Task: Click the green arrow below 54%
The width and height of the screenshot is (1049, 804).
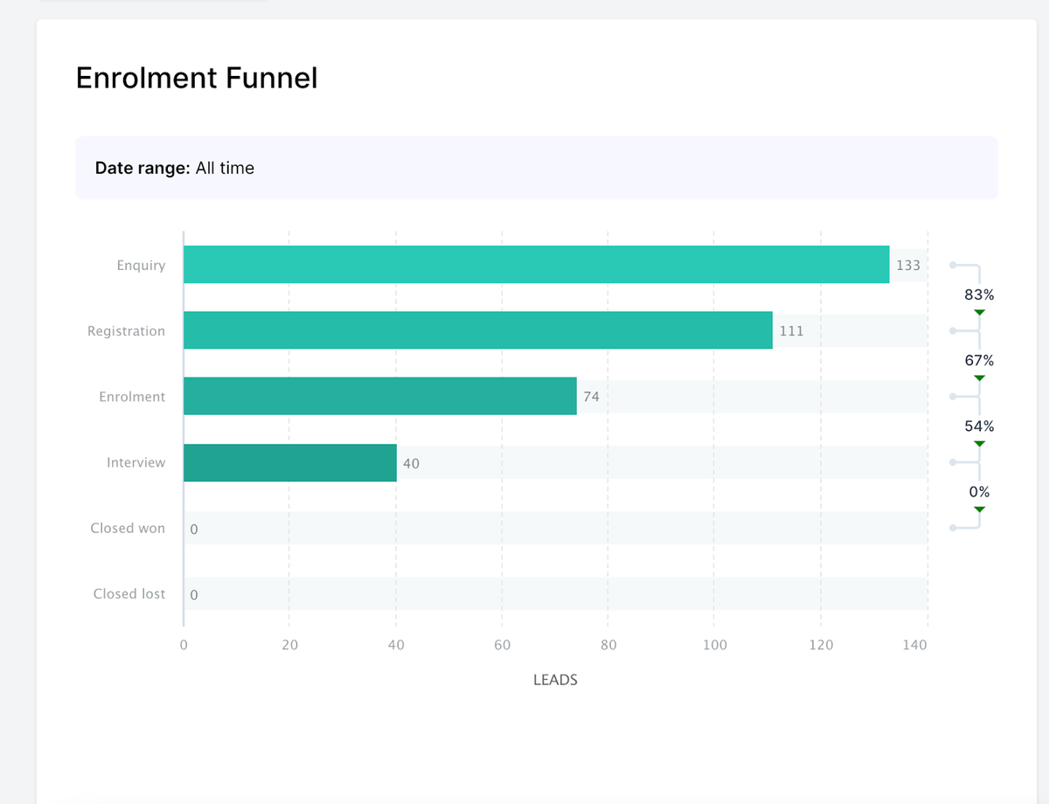Action: (x=979, y=443)
